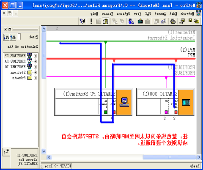Image resolution: width=203 pixels, height=170 pixels.
Task: Expand the Stations tree node
Action: [35, 72]
